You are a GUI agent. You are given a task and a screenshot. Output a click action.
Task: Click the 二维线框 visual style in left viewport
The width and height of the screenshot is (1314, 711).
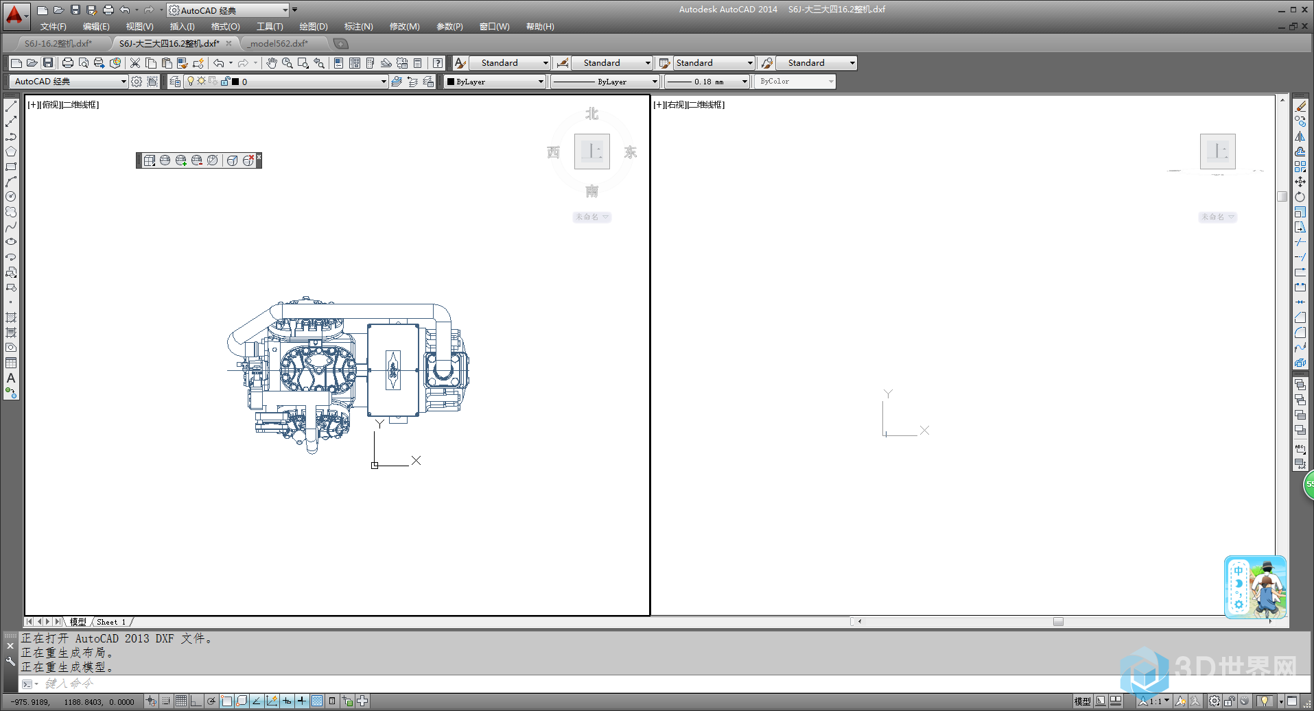pos(80,105)
